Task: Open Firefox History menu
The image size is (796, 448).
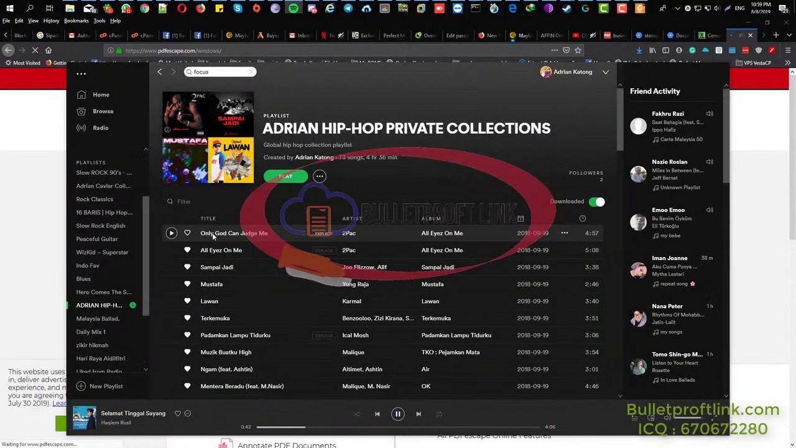Action: pyautogui.click(x=51, y=21)
